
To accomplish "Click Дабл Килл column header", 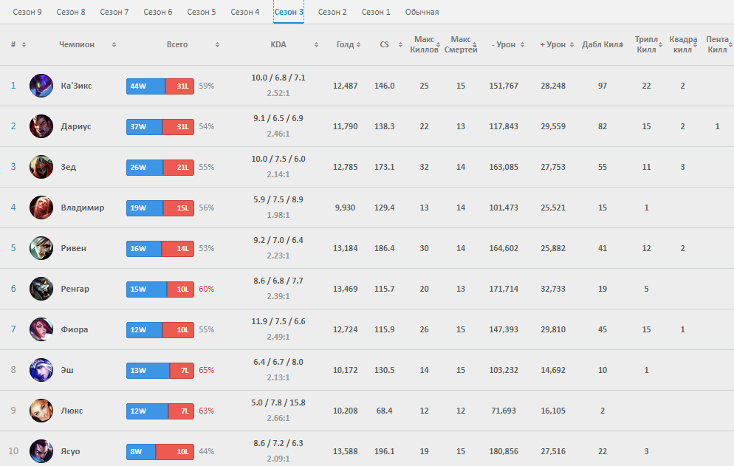I will (x=603, y=44).
